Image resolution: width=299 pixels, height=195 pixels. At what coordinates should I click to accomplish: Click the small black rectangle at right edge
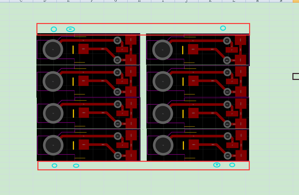296,76
